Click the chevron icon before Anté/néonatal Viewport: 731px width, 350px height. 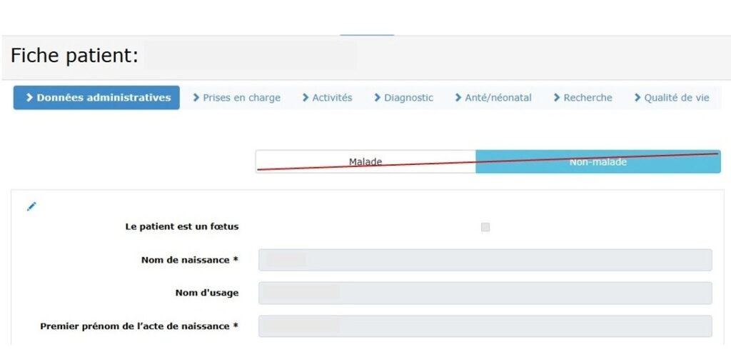[x=458, y=98]
